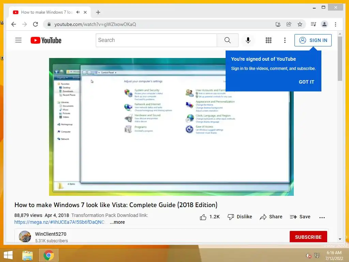Click the share page icon in address bar

click(289, 24)
